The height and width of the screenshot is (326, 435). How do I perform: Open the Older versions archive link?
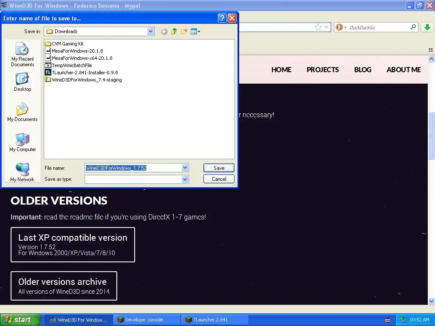pos(64,286)
